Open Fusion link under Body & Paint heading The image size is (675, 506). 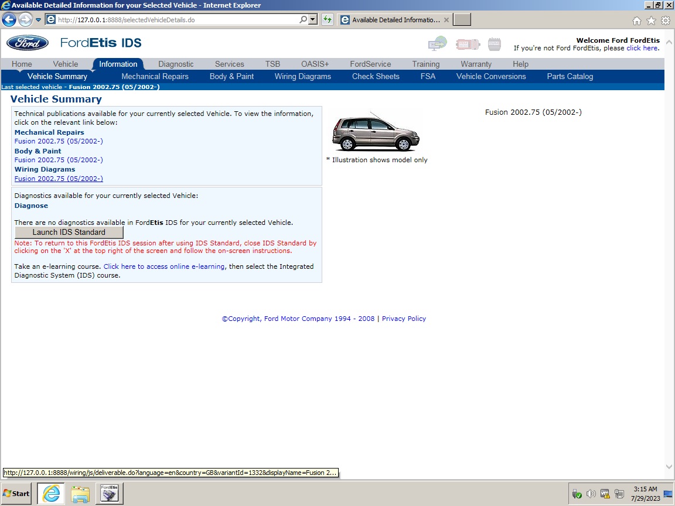[x=59, y=160]
